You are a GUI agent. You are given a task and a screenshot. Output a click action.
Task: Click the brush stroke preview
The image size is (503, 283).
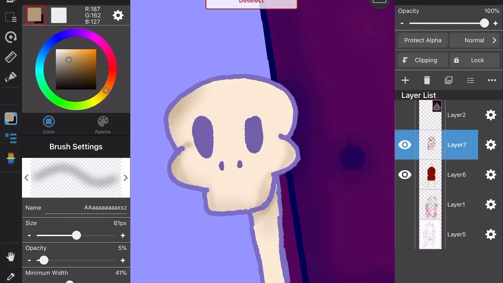pyautogui.click(x=76, y=178)
